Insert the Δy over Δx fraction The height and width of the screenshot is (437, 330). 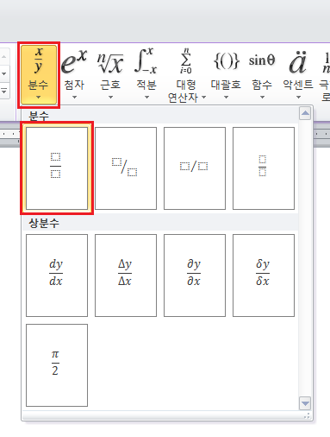(x=126, y=275)
